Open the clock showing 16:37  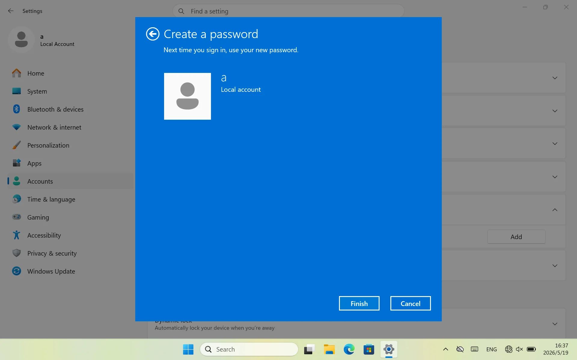[556, 349]
